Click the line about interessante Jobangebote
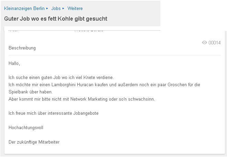Screen dimensions: 227x158 coord(53,113)
